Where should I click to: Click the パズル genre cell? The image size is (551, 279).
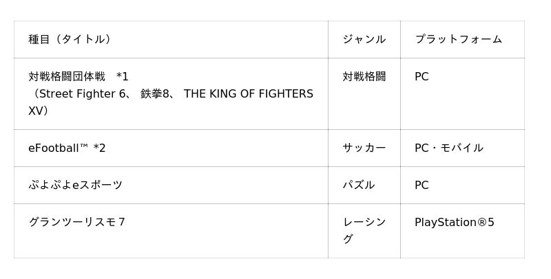pyautogui.click(x=359, y=185)
